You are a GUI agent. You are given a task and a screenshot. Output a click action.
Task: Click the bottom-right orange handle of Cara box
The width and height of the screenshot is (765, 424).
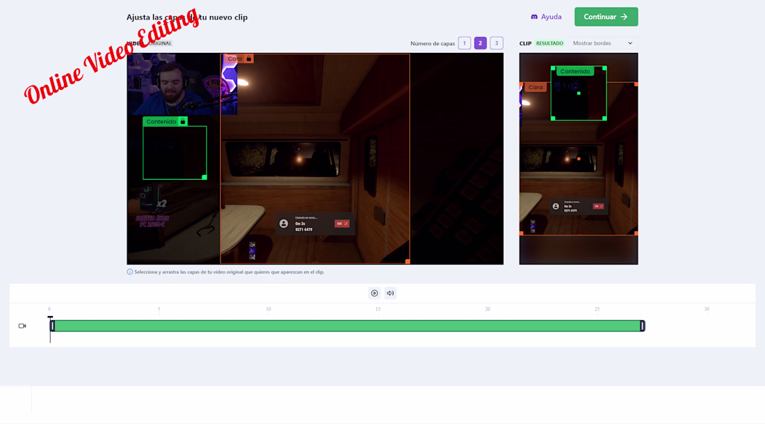[x=408, y=261]
